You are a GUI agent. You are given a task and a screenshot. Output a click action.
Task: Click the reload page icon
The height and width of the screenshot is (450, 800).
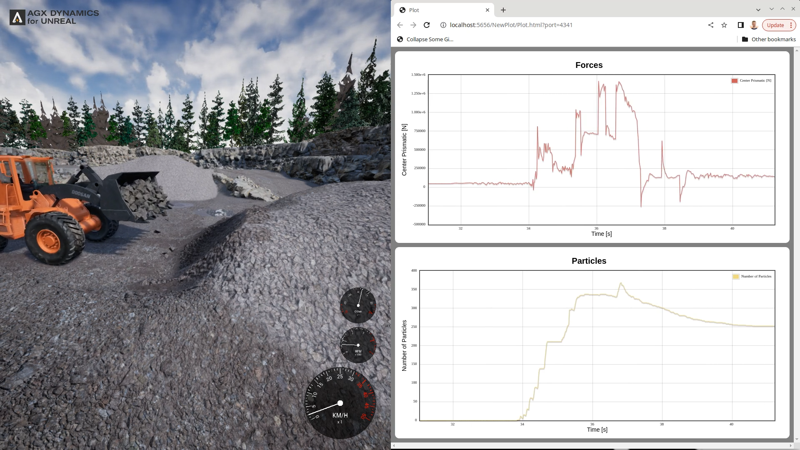(x=427, y=25)
